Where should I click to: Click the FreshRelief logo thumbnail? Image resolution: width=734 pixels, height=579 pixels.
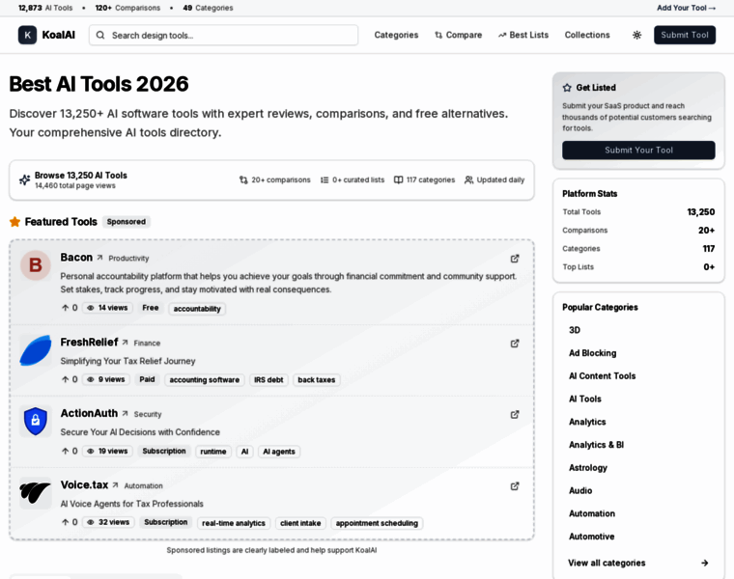tap(36, 350)
